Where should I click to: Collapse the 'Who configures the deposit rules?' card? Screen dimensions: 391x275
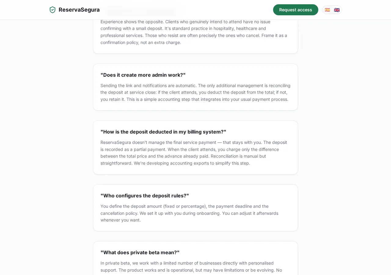click(144, 196)
